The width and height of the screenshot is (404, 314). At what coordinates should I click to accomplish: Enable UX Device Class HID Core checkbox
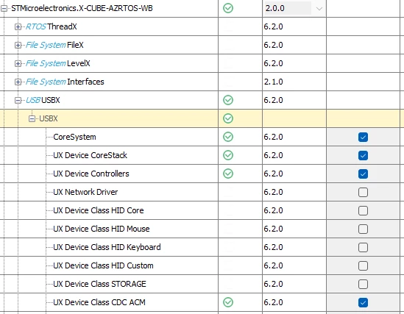pyautogui.click(x=363, y=211)
